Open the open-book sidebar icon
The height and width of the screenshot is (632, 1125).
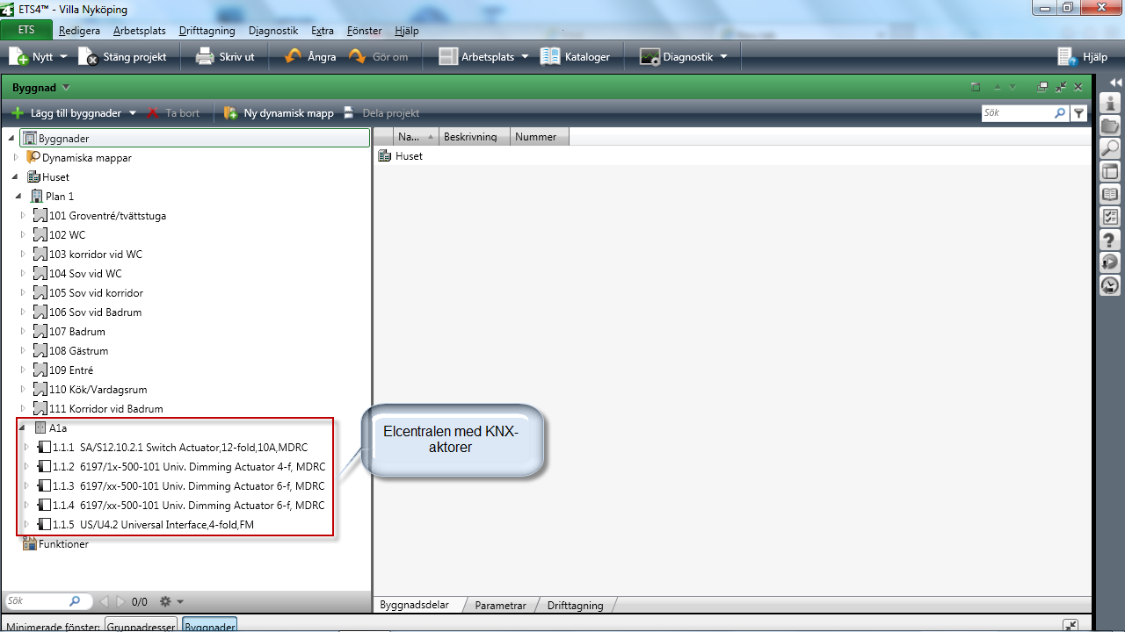tap(1110, 195)
